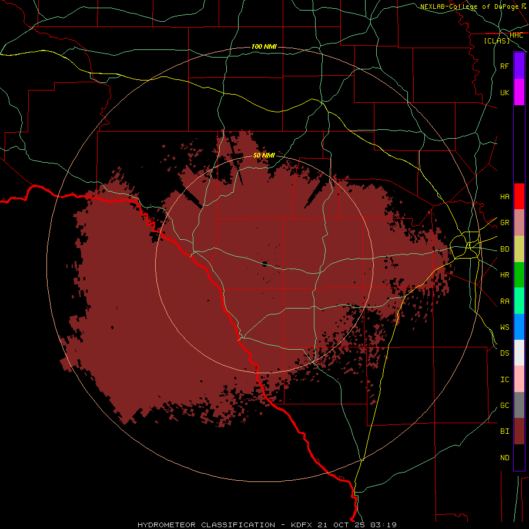The image size is (529, 529).
Task: Click the HYDROMETEOR CLASSIFICATION title text
Action: point(206,525)
